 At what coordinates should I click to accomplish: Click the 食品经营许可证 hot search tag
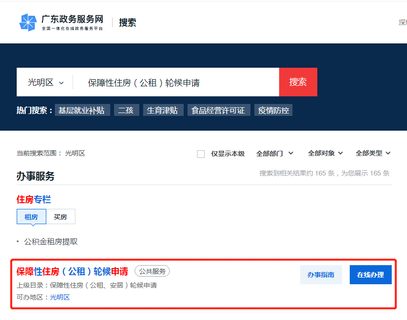tap(218, 110)
